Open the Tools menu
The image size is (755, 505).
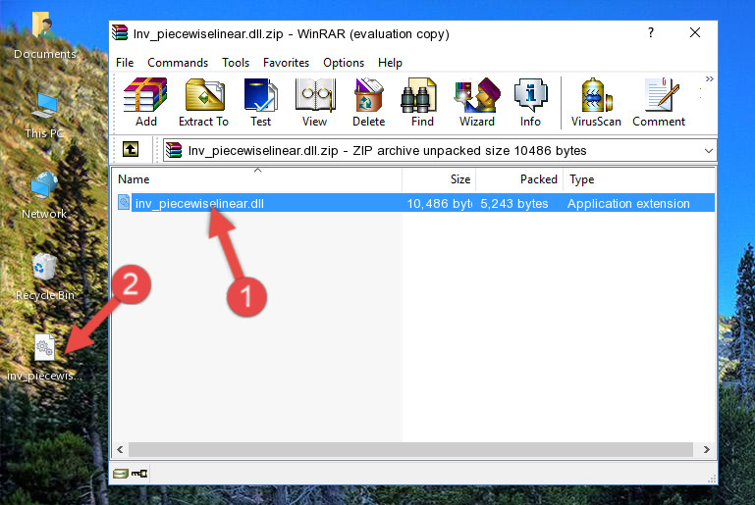[236, 63]
